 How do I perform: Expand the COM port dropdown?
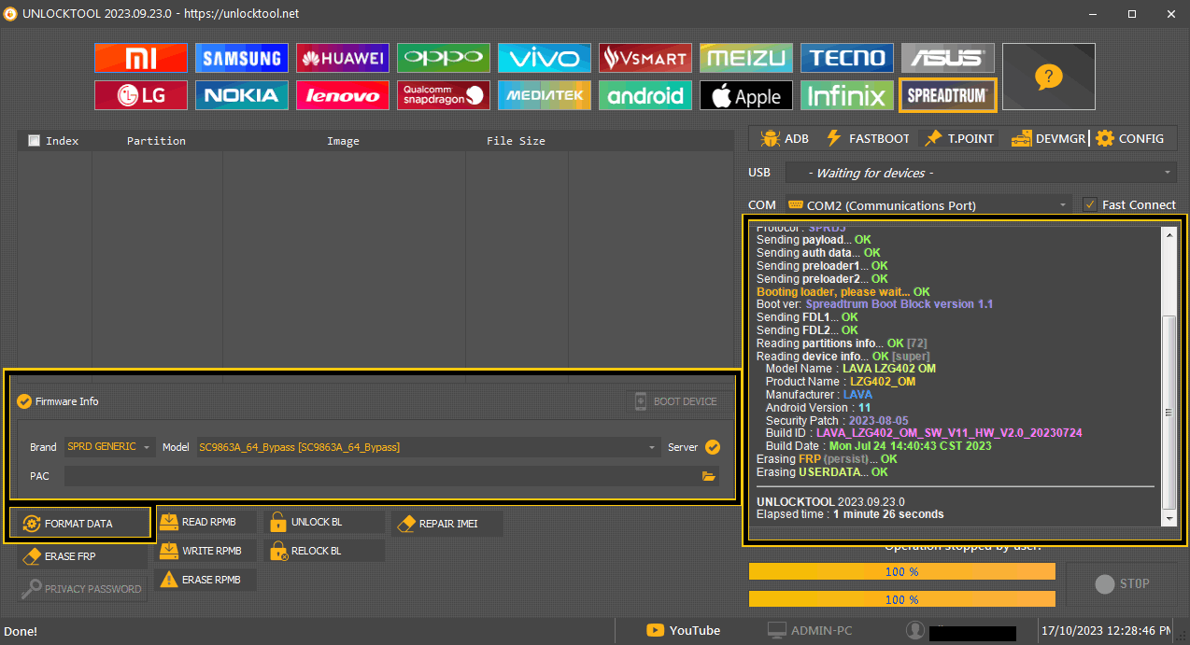coord(928,205)
